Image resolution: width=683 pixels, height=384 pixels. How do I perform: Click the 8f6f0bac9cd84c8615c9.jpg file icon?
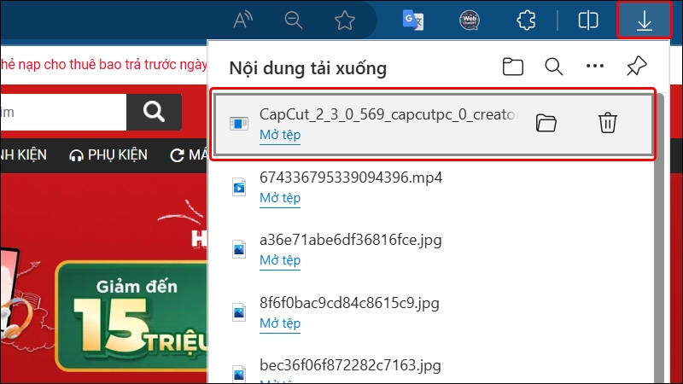click(239, 312)
